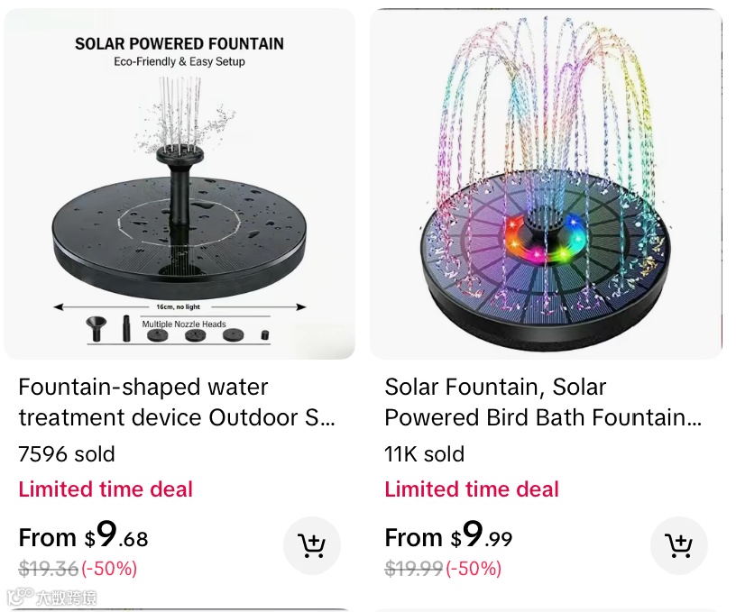
Task: Click the watermark logo at bottom left
Action: point(51,597)
